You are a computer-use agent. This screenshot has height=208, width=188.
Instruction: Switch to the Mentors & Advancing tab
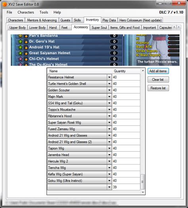[42, 20]
